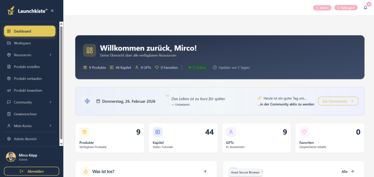The width and height of the screenshot is (374, 177).
Task: Click the 9 Produkte stat in banner
Action: [95, 68]
